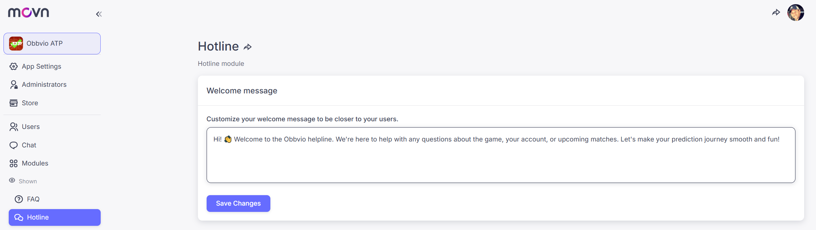
Task: Open App Settings gear icon
Action: [14, 67]
